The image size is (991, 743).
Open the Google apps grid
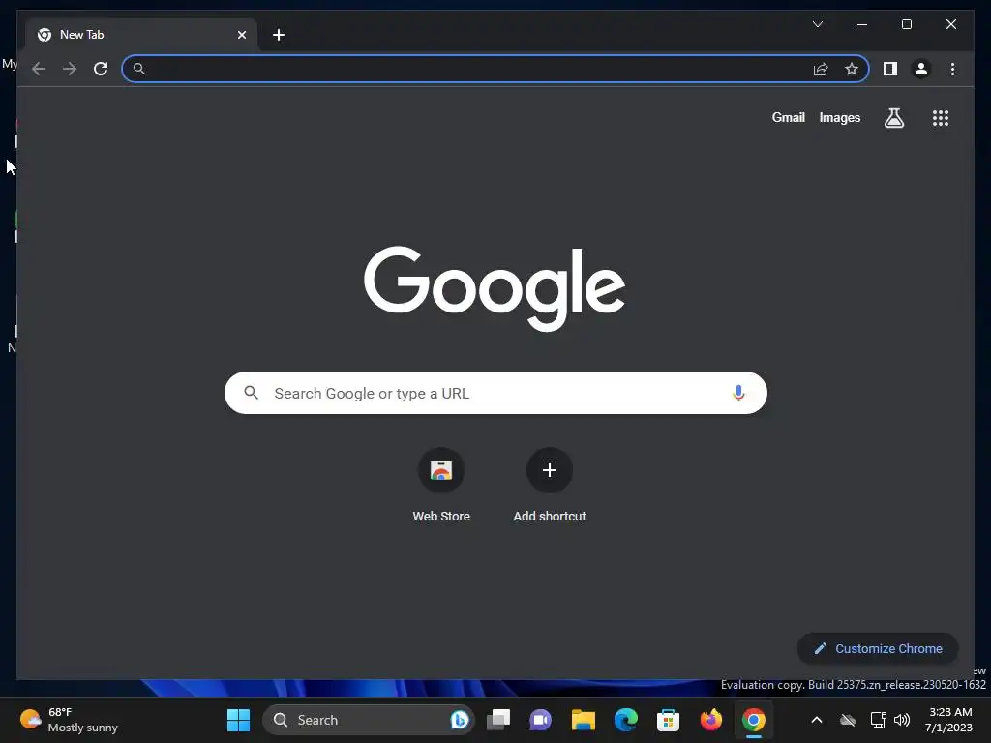(x=941, y=117)
